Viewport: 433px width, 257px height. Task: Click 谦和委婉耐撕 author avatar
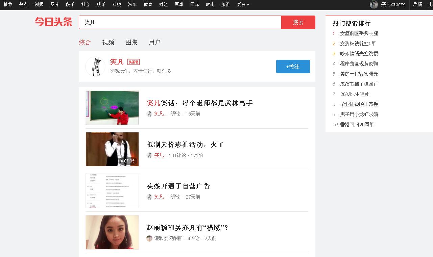point(149,238)
